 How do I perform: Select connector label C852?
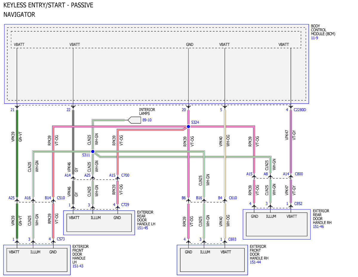299,204
